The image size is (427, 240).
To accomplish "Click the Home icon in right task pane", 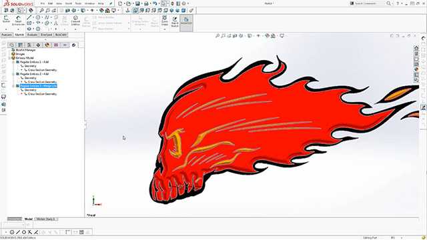I will (x=416, y=48).
